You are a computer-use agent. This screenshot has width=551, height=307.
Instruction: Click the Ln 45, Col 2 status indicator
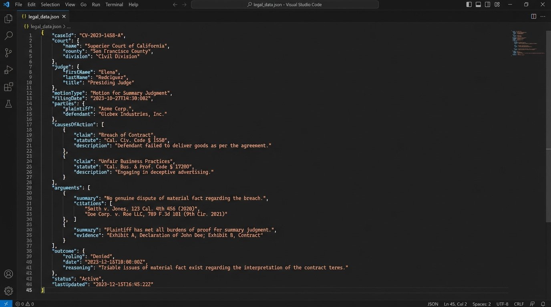tap(455, 304)
